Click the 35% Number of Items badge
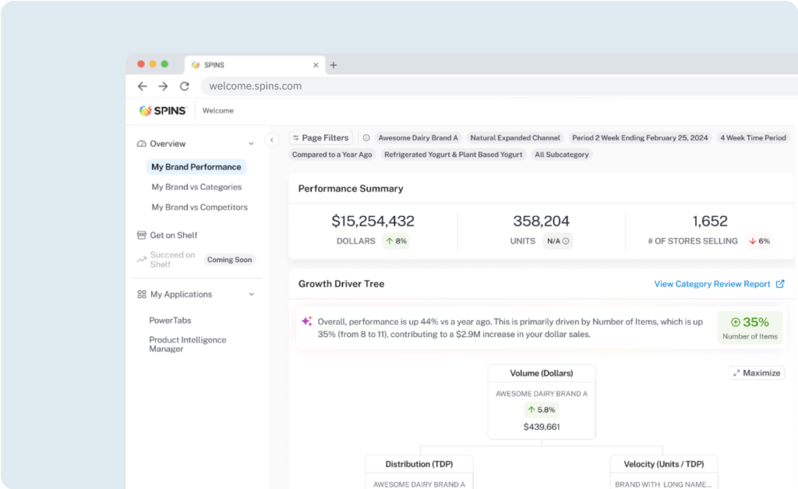This screenshot has width=798, height=489. pyautogui.click(x=750, y=328)
